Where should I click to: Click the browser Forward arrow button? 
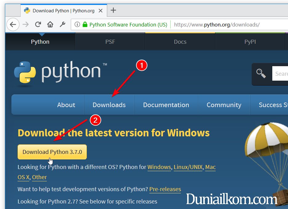(26, 24)
